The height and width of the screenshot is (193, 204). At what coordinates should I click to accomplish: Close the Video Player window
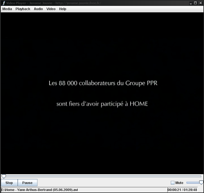point(201,3)
